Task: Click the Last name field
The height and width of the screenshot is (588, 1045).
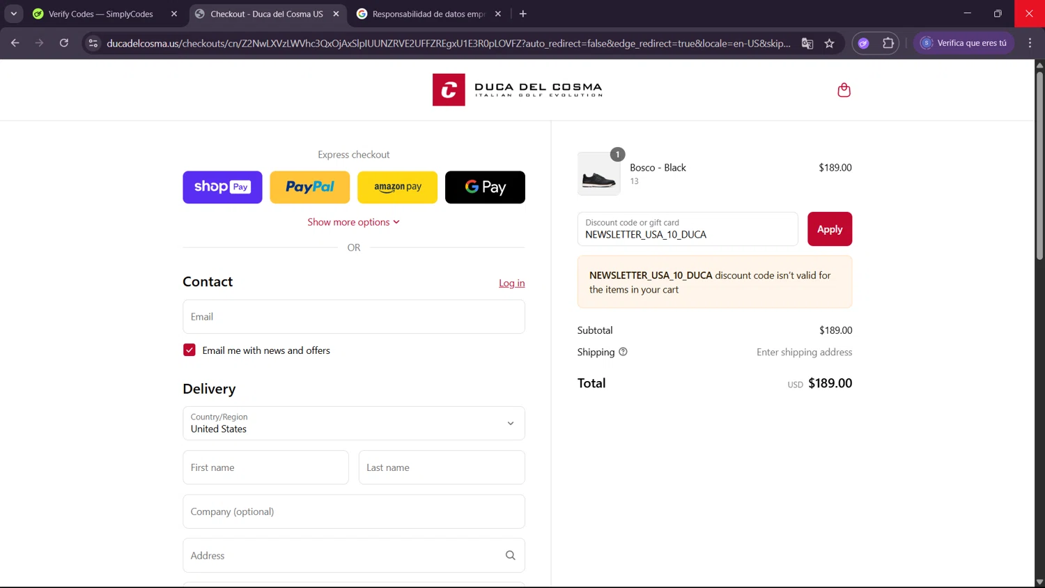Action: pos(442,467)
